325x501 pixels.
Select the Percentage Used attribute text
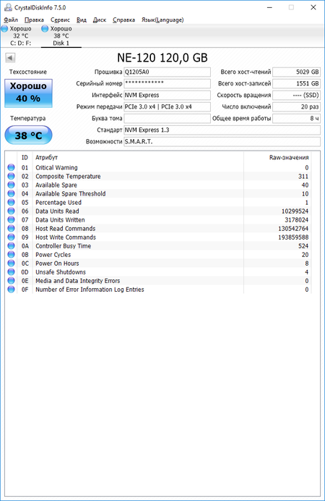click(x=58, y=202)
